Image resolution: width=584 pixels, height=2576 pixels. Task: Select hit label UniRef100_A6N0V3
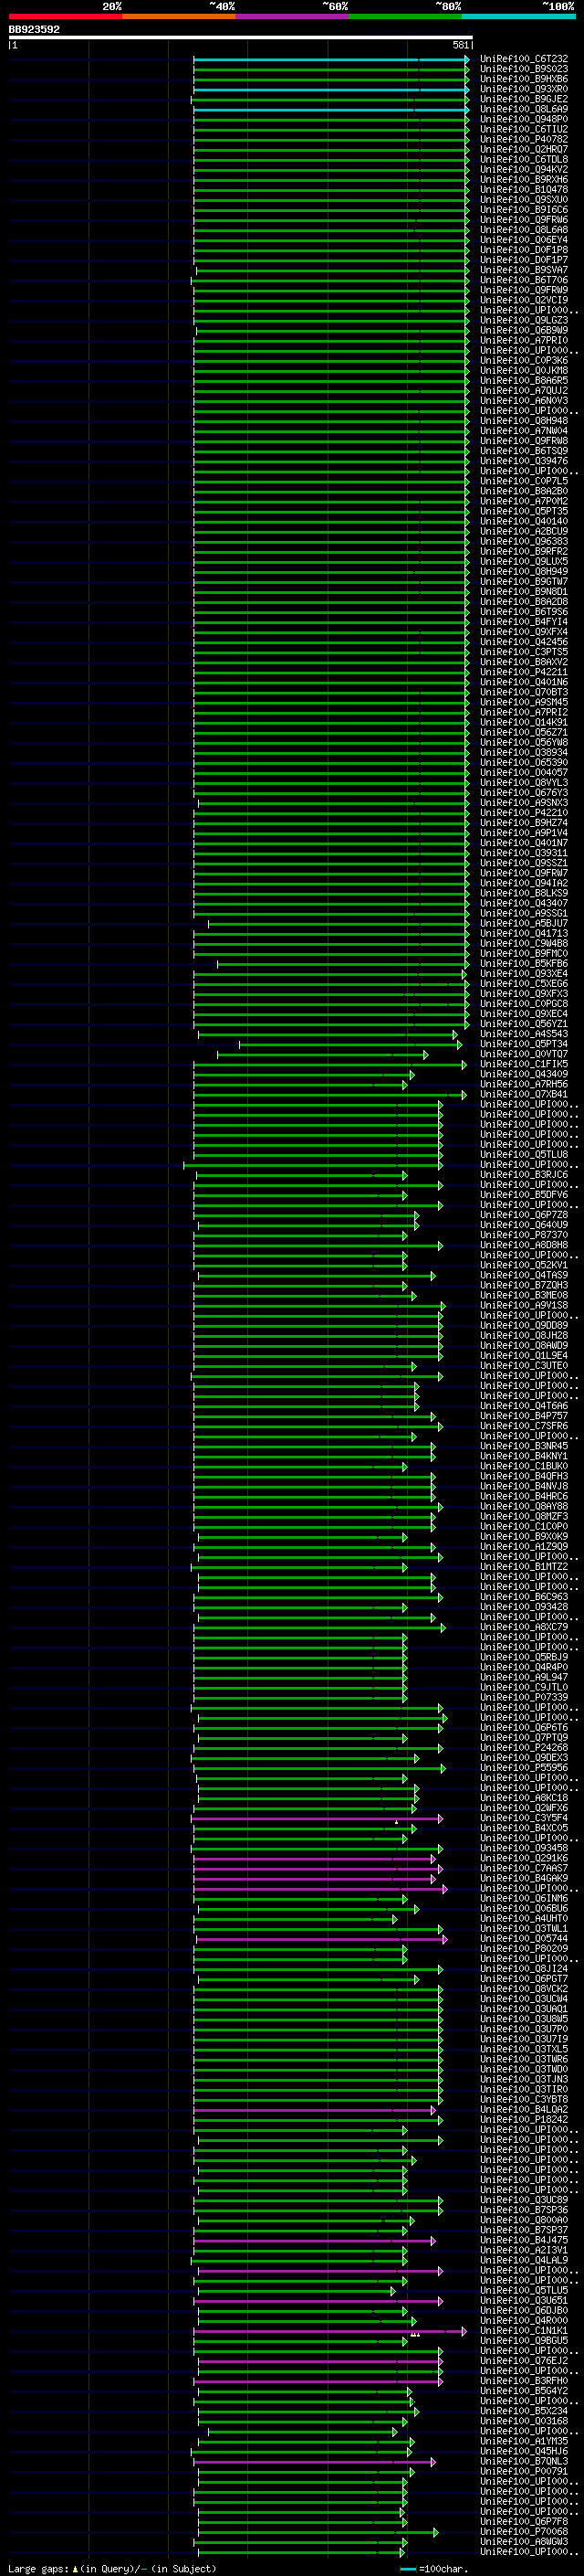524,401
